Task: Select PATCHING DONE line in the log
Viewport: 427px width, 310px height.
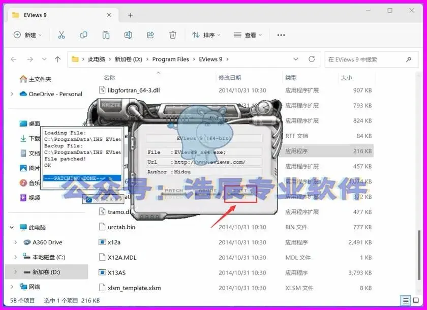Action: click(82, 178)
